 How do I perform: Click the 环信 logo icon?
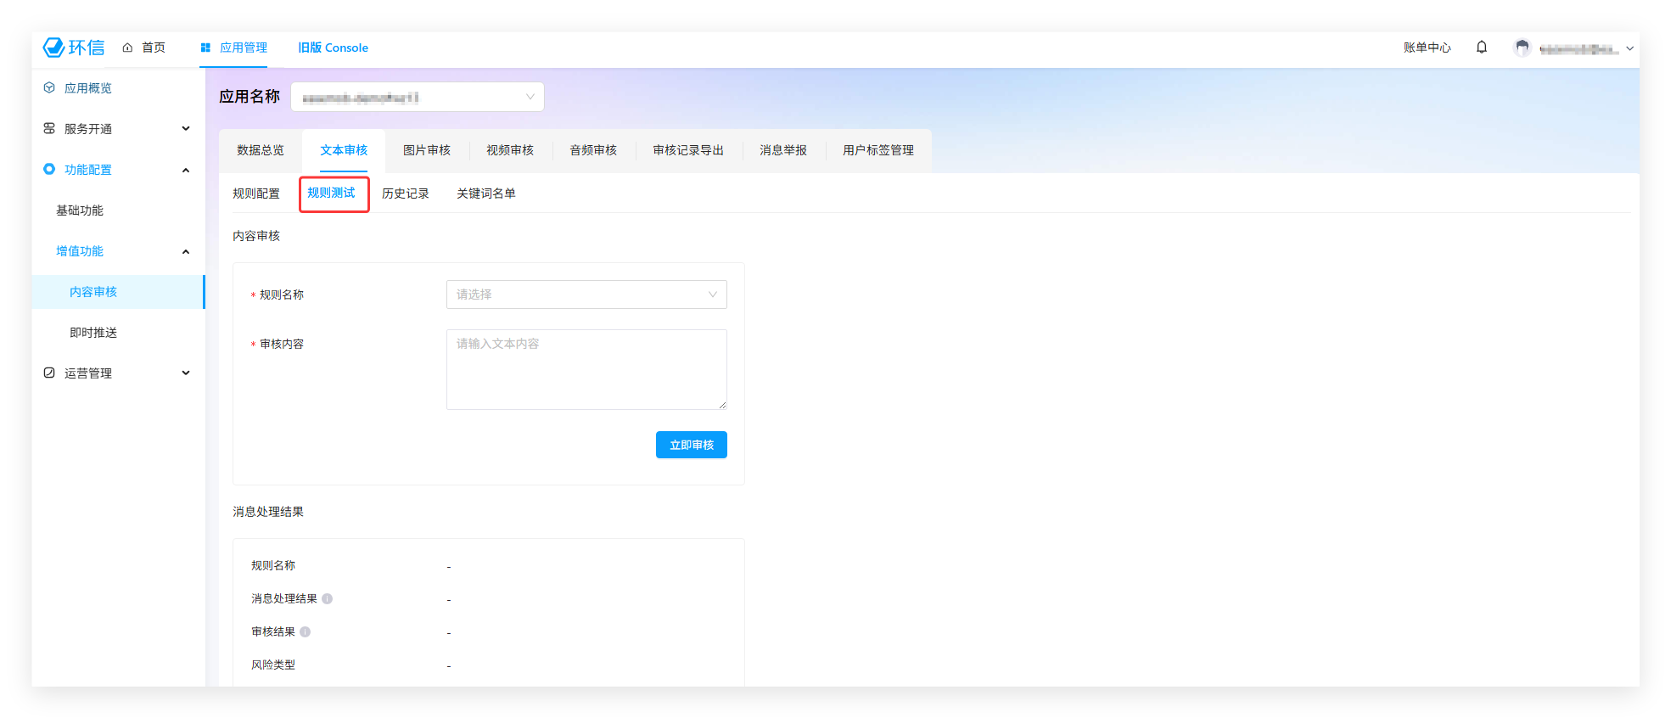click(x=54, y=48)
